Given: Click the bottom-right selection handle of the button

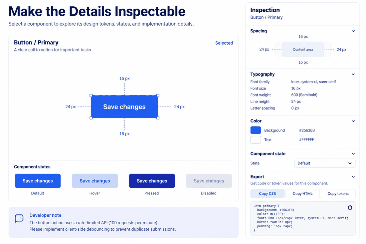Looking at the screenshot, I should (158, 118).
